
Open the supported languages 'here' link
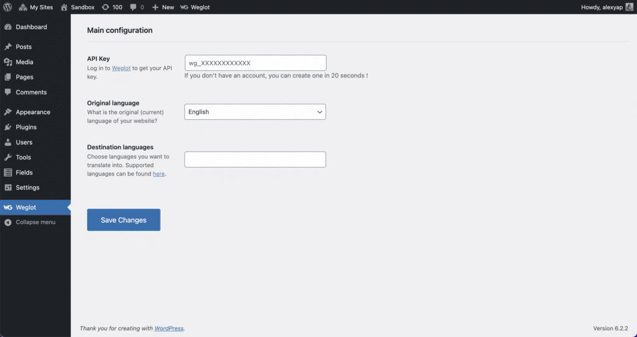coord(159,174)
